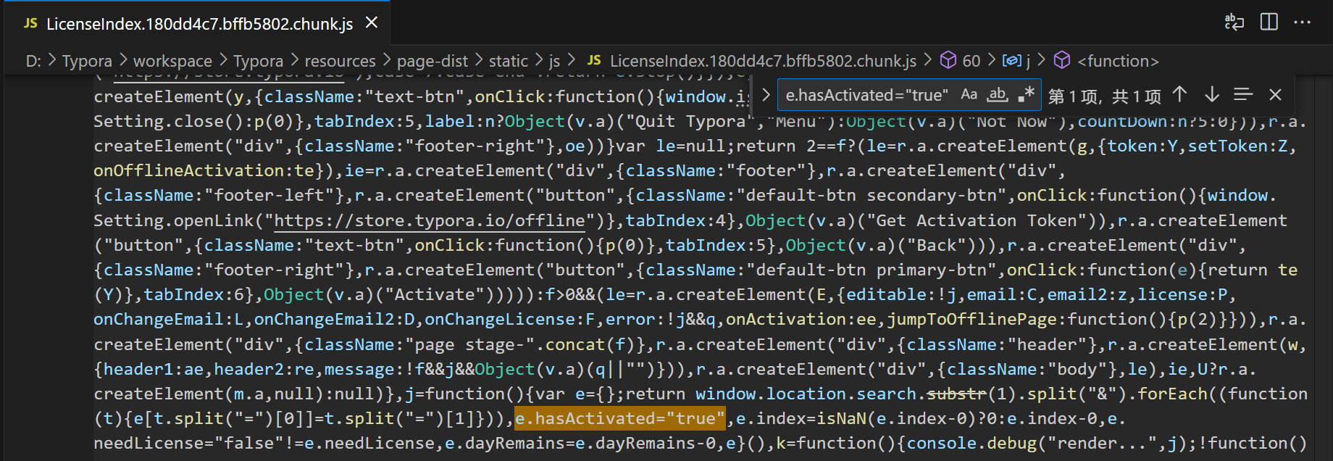Image resolution: width=1333 pixels, height=461 pixels.
Task: Open the j symbol breadcrumb
Action: point(1028,61)
